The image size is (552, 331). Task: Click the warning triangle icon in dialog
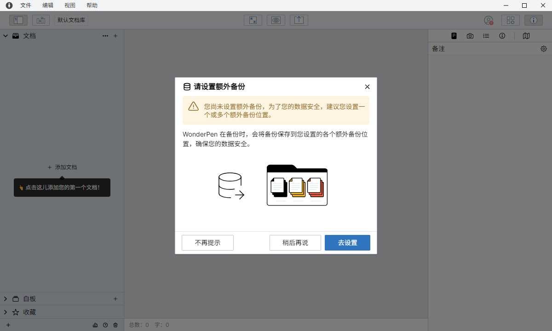193,106
